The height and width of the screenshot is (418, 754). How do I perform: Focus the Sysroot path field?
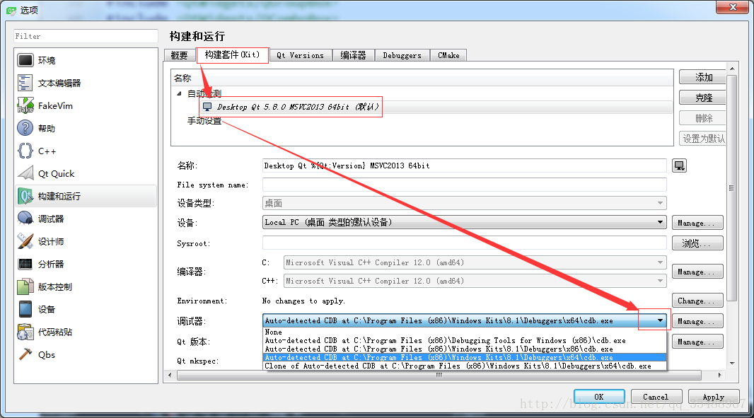click(465, 243)
